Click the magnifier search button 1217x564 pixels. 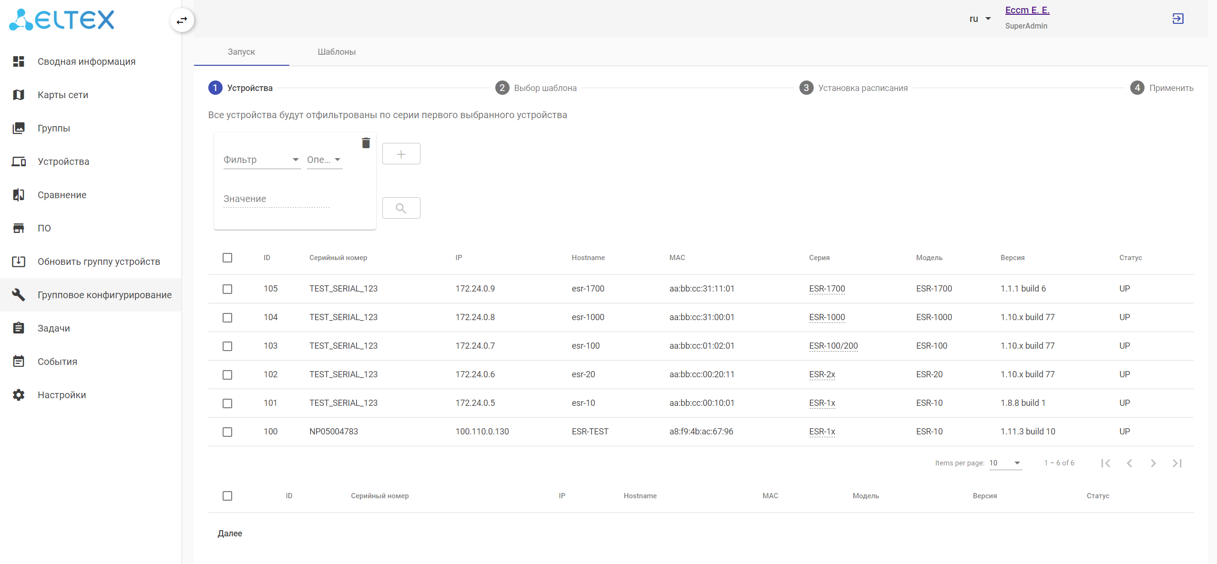pos(401,208)
